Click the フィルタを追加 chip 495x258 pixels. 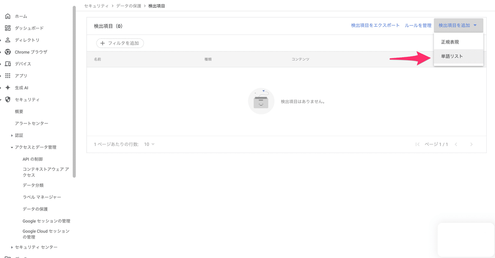point(120,43)
